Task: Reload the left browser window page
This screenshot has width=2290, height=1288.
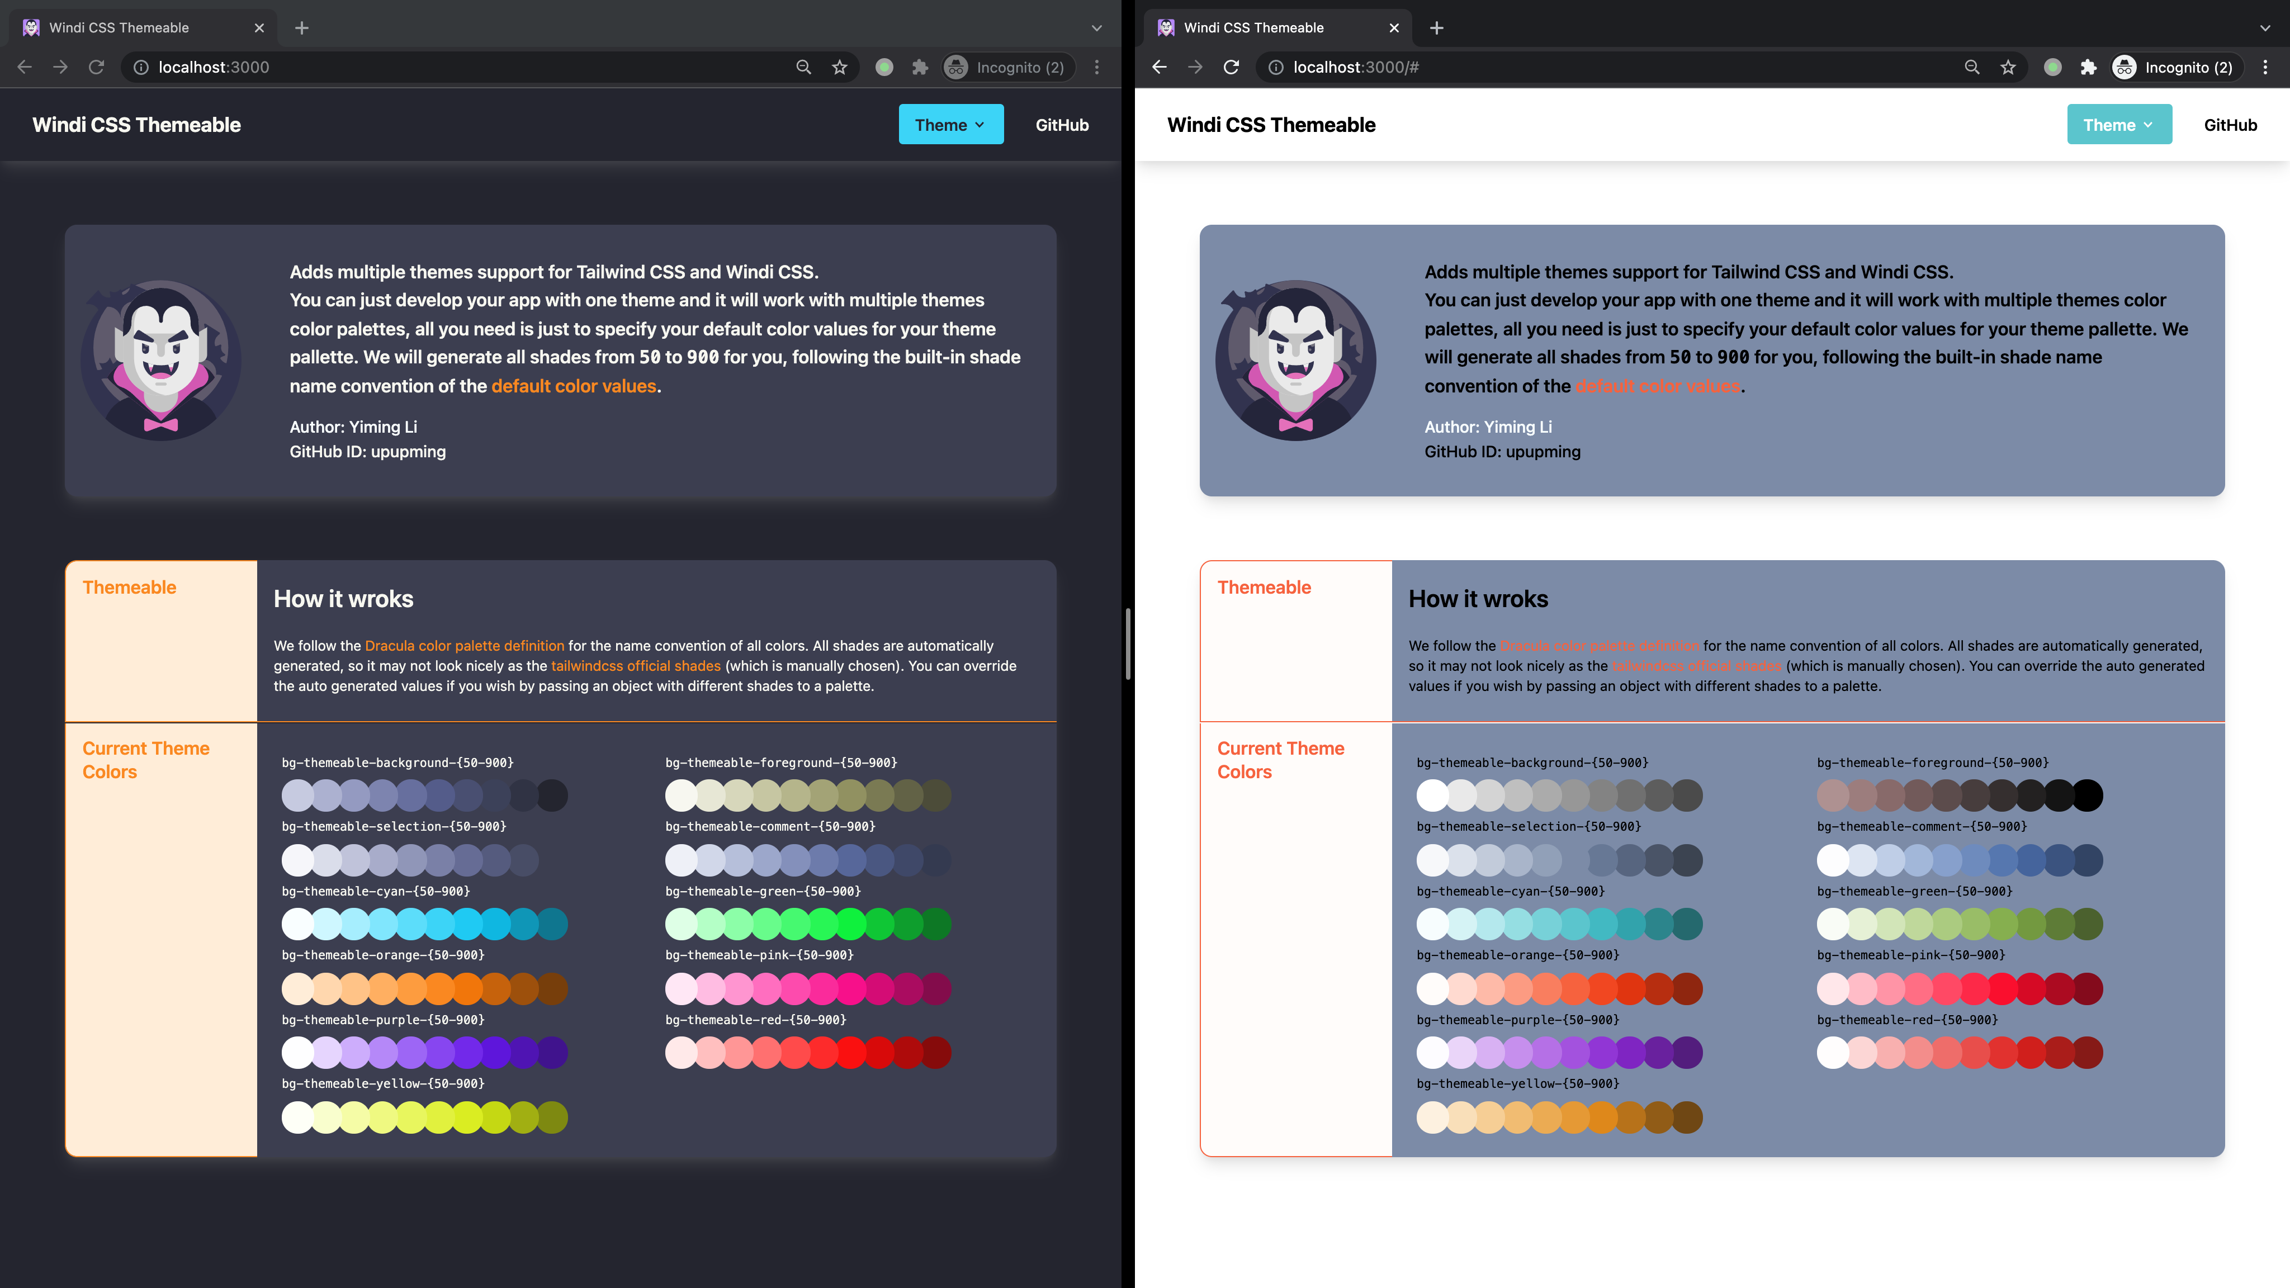Action: (x=96, y=67)
